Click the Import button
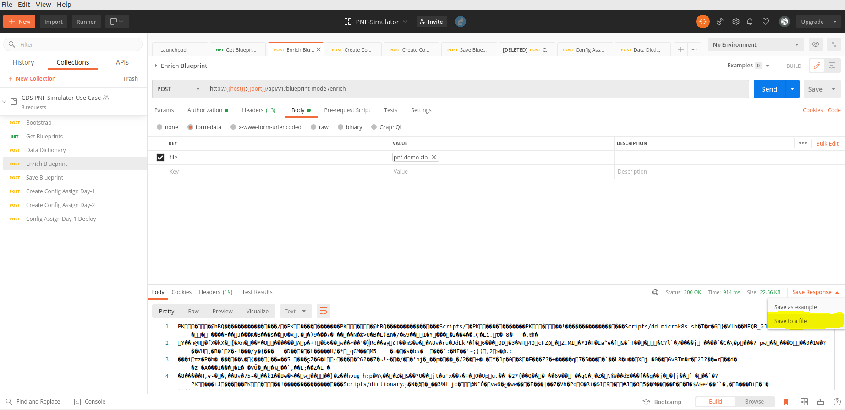Viewport: 845px width, 410px height. 54,22
